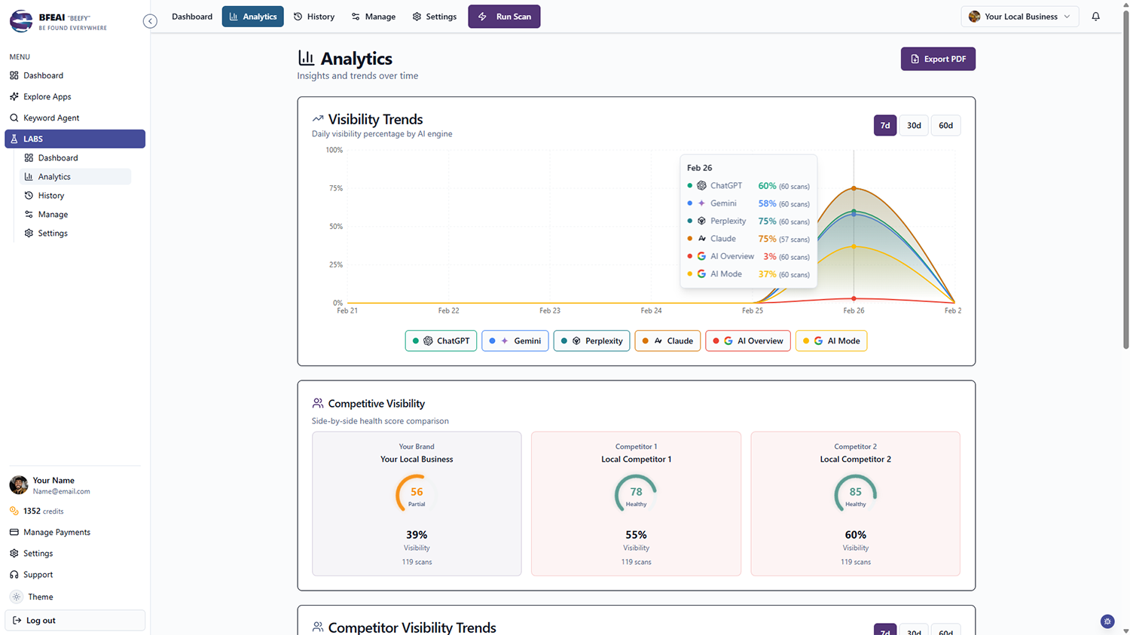1130x635 pixels.
Task: Select the Local Competitor 1 card
Action: 636,503
